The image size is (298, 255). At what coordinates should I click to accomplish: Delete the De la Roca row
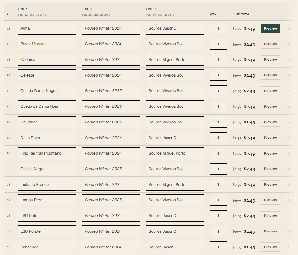(289, 138)
